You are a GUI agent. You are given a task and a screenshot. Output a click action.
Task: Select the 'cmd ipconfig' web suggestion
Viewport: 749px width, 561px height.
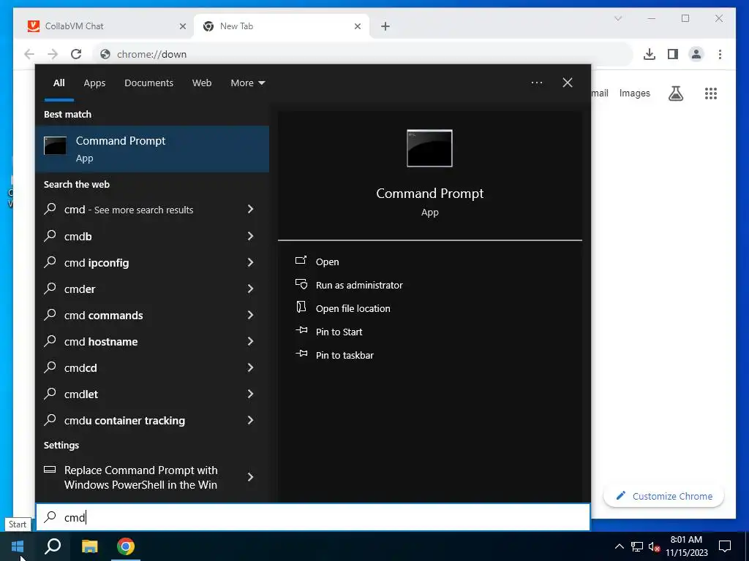(x=152, y=262)
